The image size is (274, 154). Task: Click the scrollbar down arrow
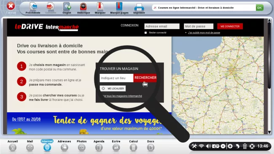[x=269, y=132]
